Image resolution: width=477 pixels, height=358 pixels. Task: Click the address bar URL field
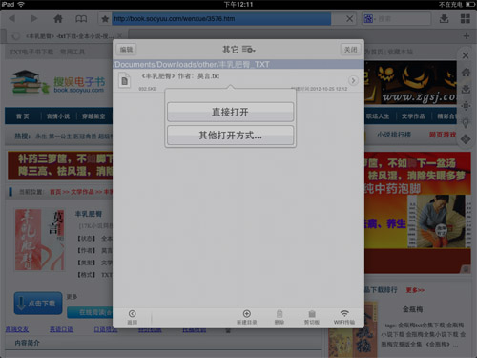click(221, 19)
